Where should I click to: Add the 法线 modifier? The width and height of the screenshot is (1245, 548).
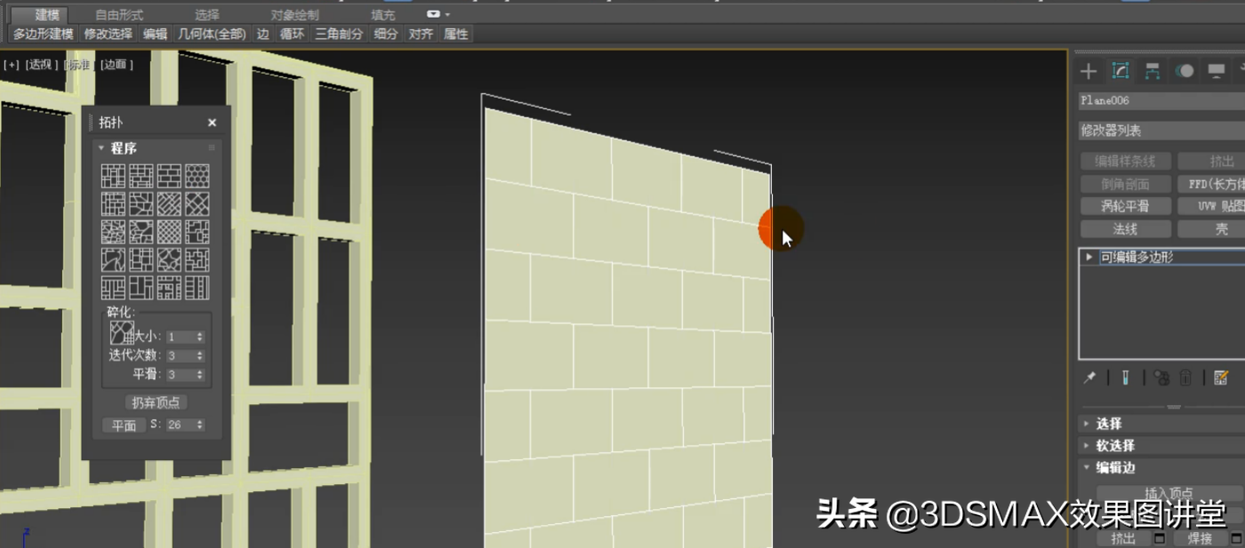click(x=1126, y=229)
